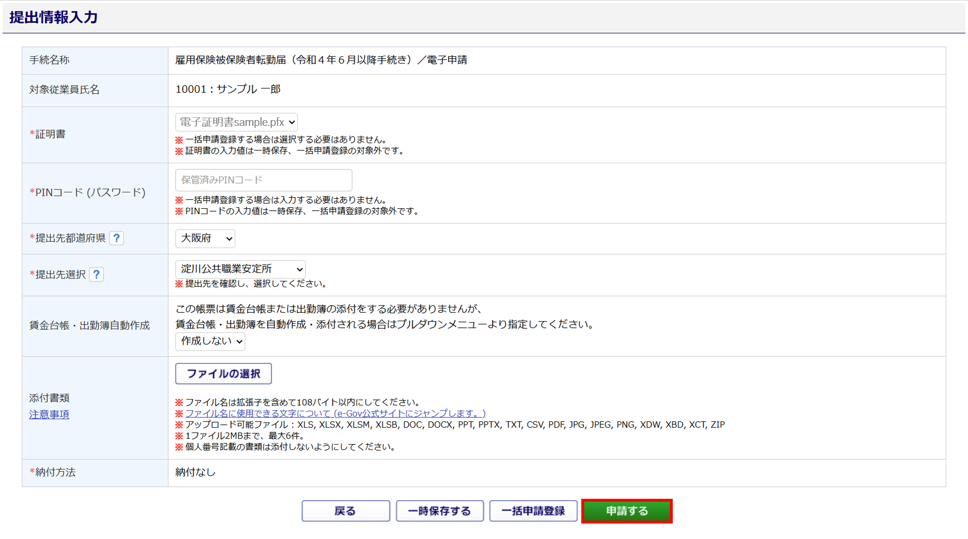Click help icon beside 提出先選択
Viewport: 968px width, 539px height.
click(x=96, y=275)
